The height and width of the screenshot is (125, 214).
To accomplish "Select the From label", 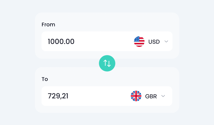I will point(48,25).
